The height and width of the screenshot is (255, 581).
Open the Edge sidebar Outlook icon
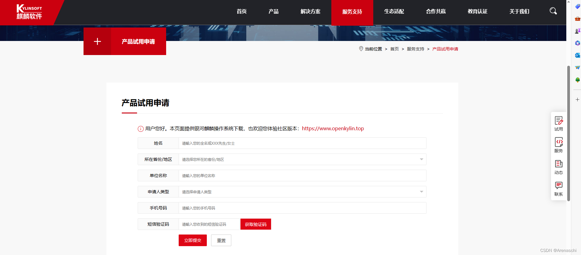click(x=577, y=55)
